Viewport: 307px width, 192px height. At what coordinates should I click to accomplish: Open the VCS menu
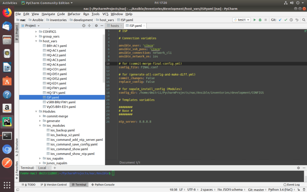[x=105, y=14]
